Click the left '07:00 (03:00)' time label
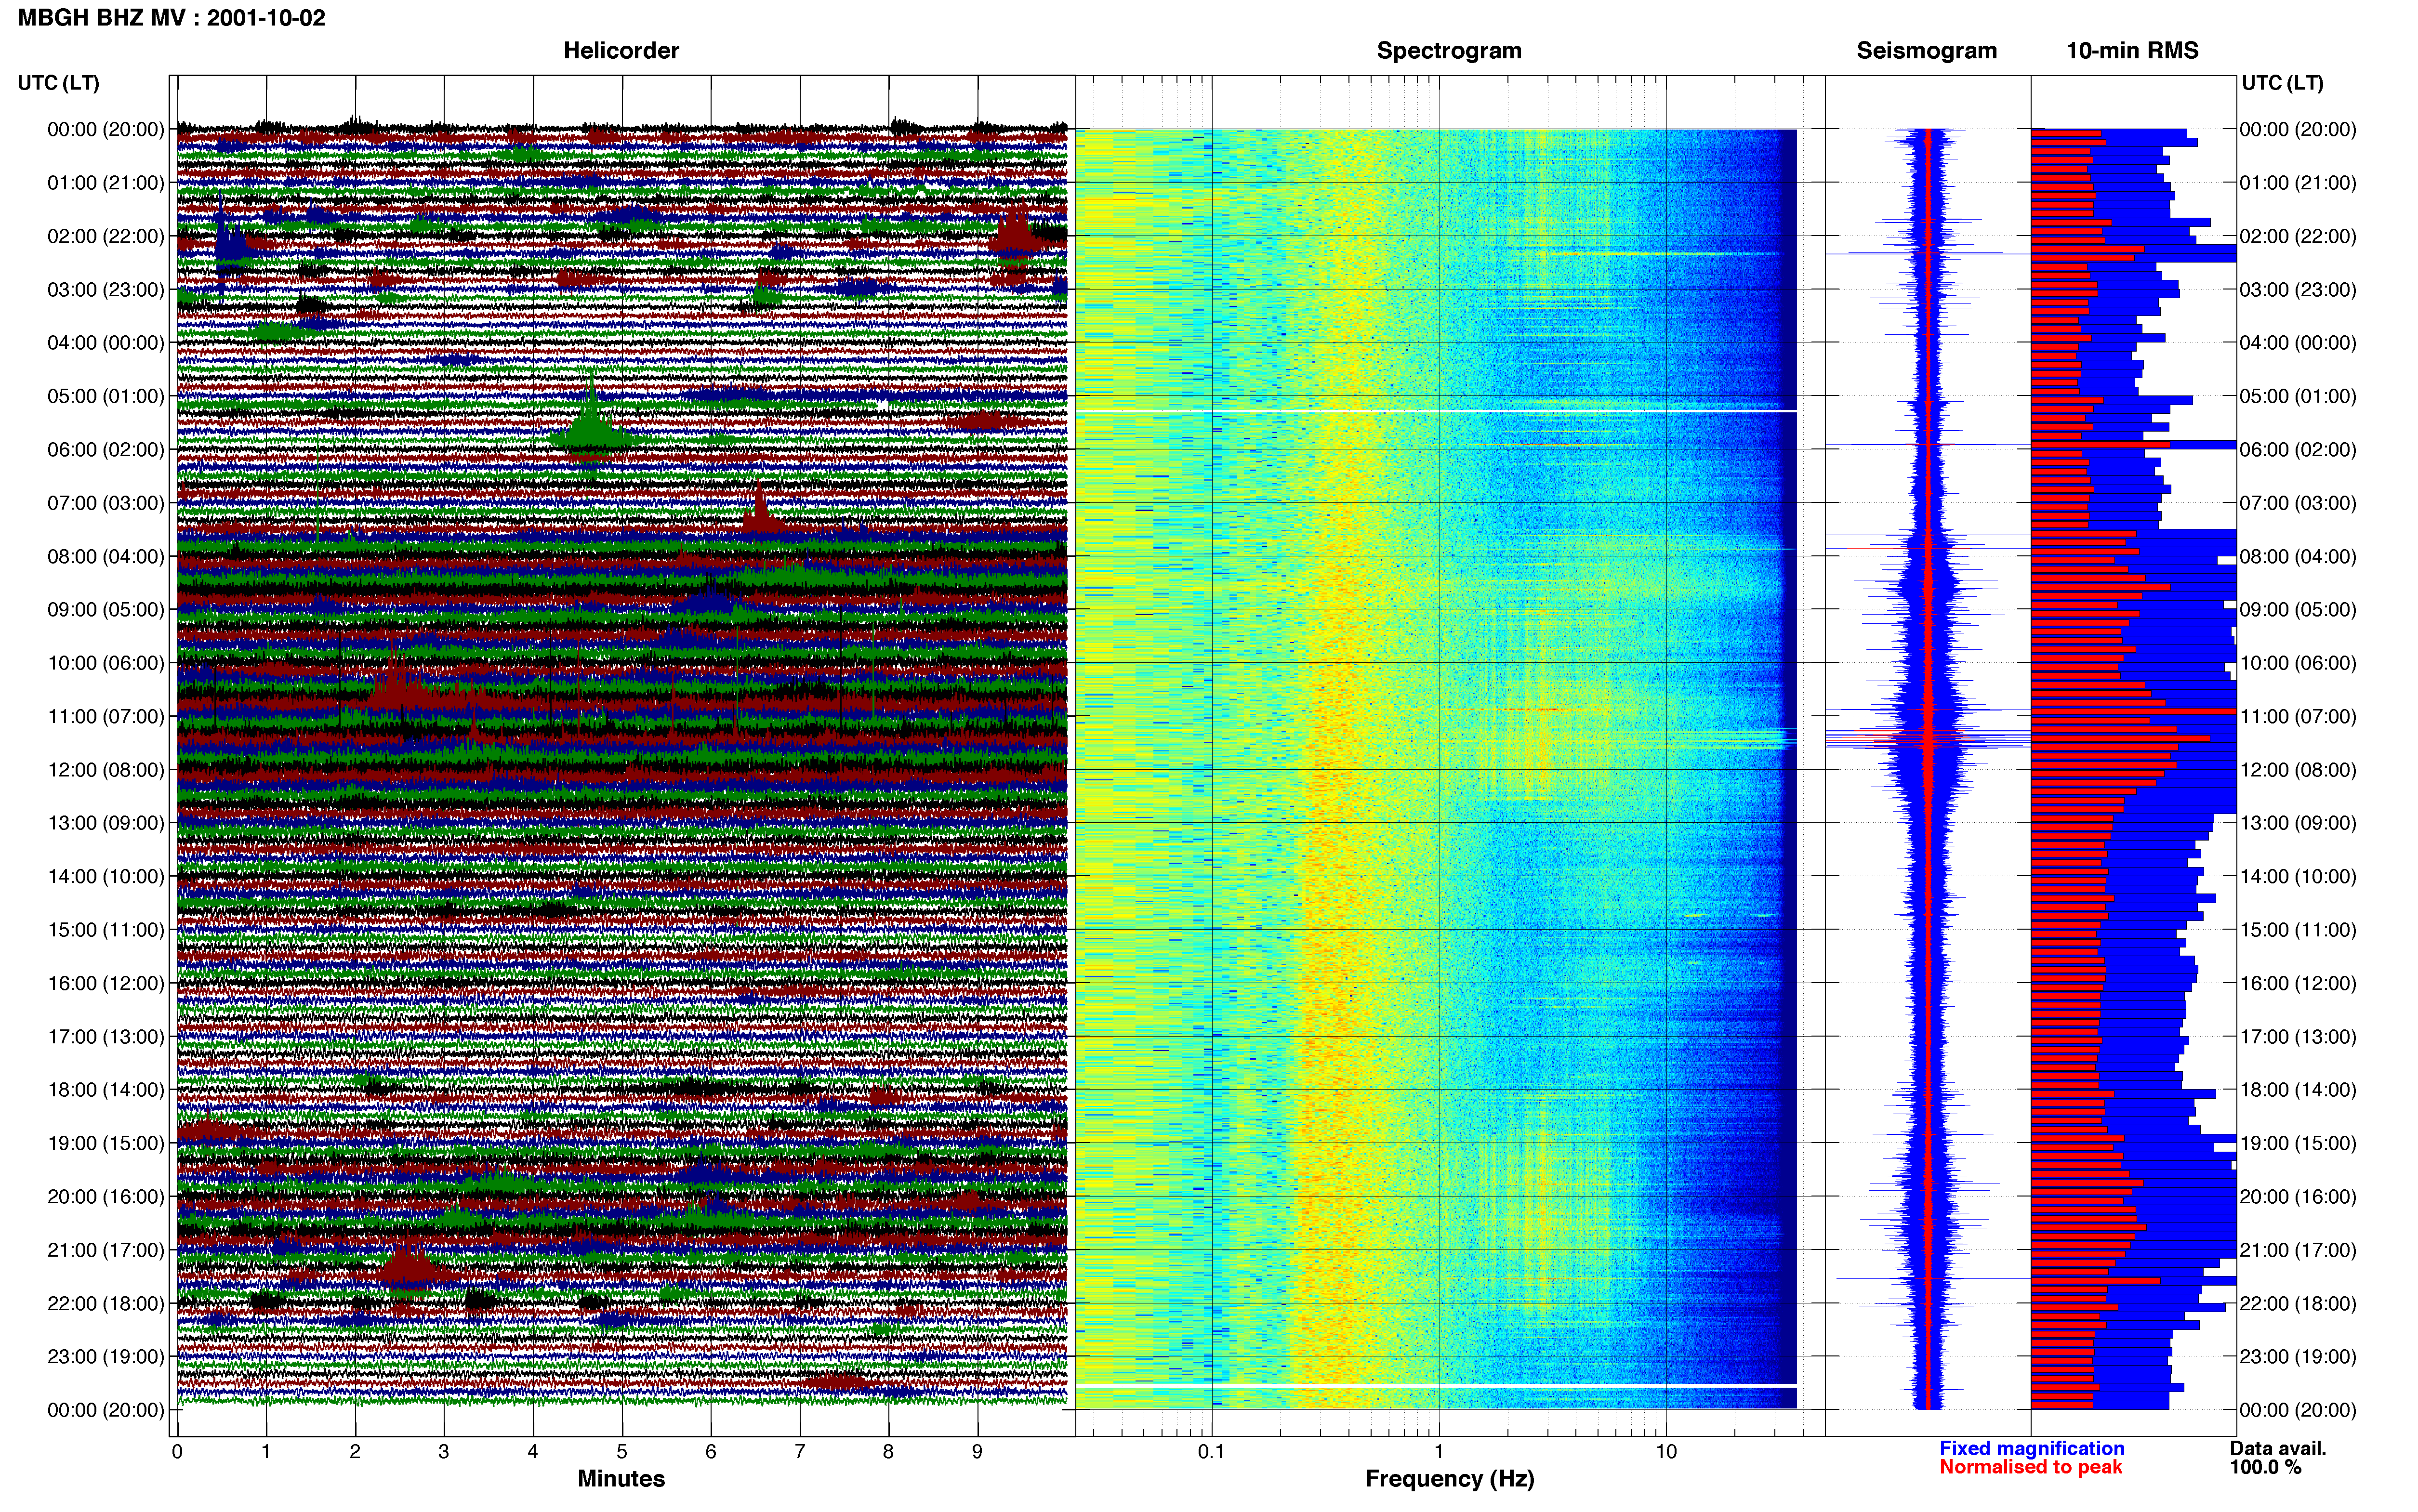The height and width of the screenshot is (1512, 2418). pos(105,503)
